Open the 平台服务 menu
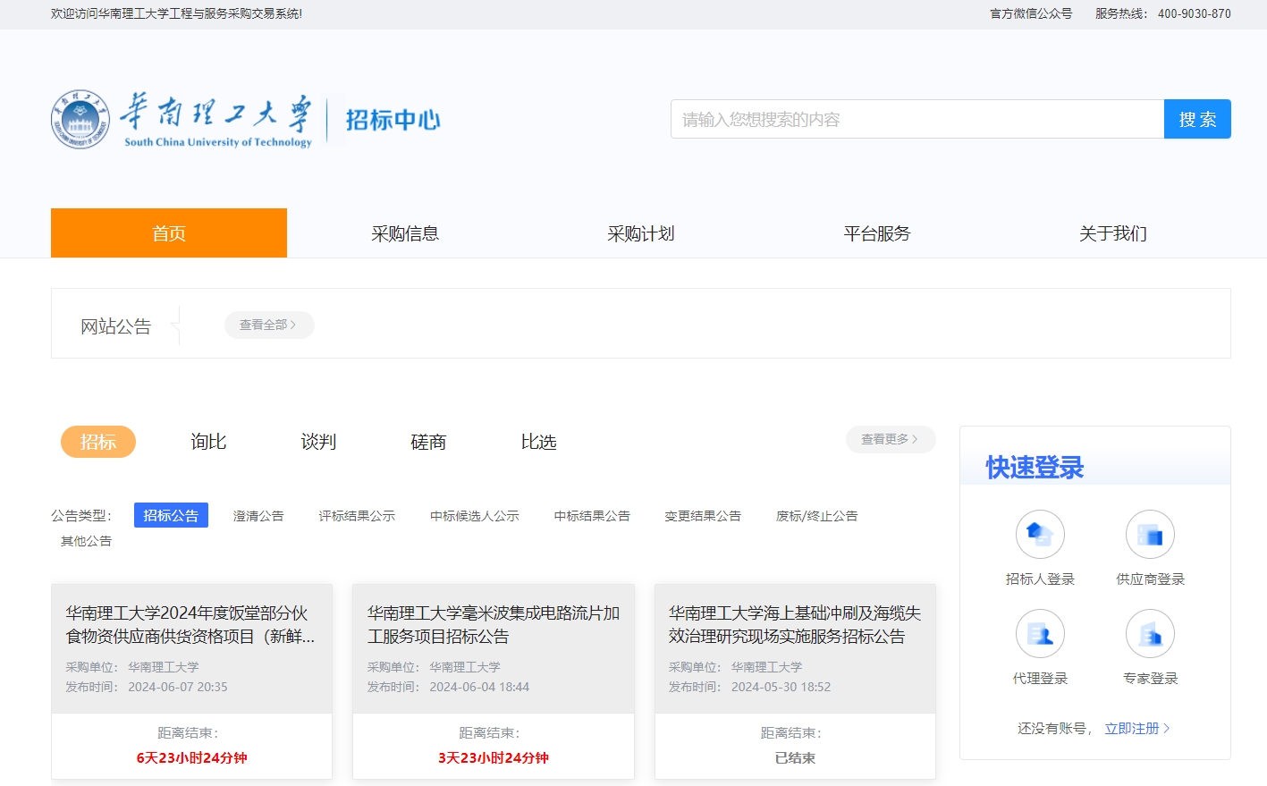 [x=876, y=232]
